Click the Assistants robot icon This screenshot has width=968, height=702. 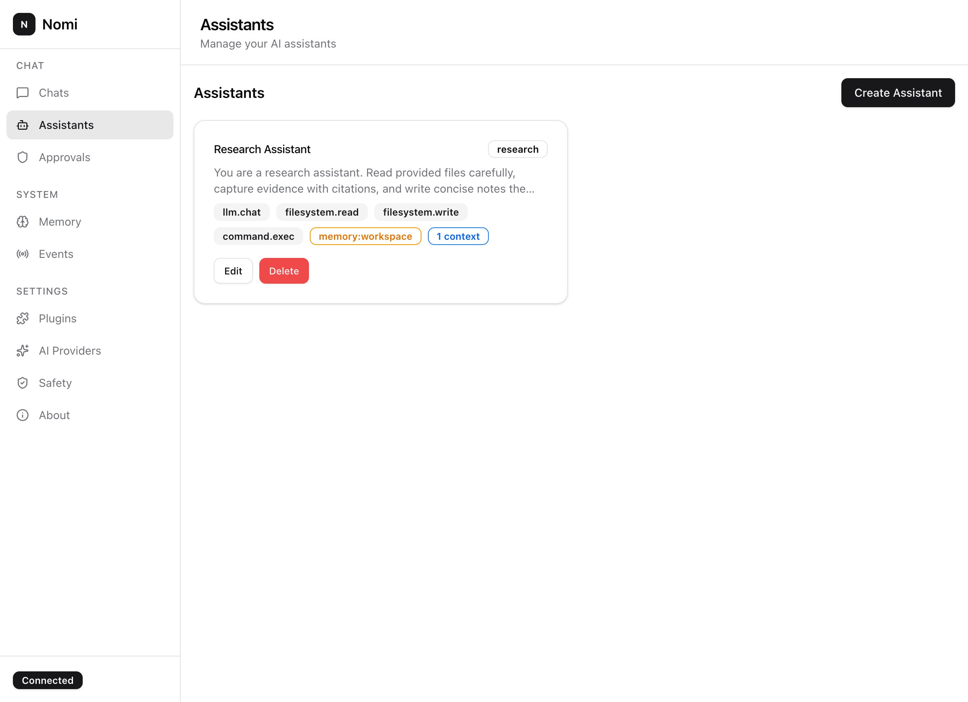pyautogui.click(x=23, y=125)
